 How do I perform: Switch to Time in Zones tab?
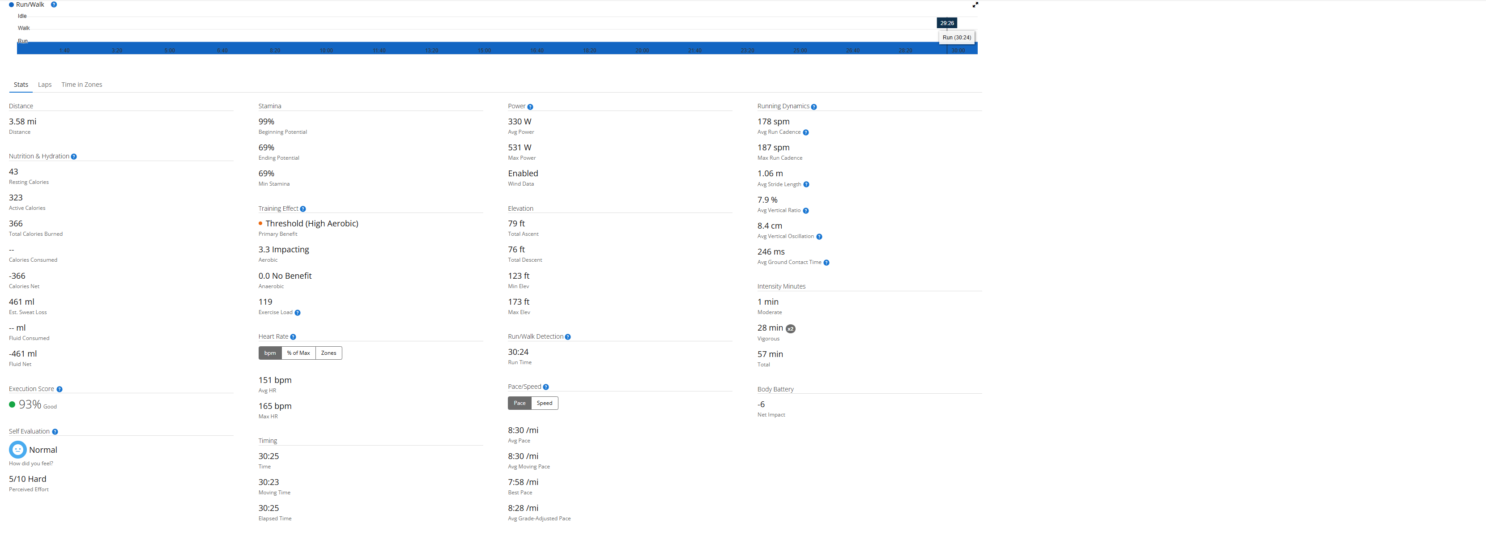81,85
